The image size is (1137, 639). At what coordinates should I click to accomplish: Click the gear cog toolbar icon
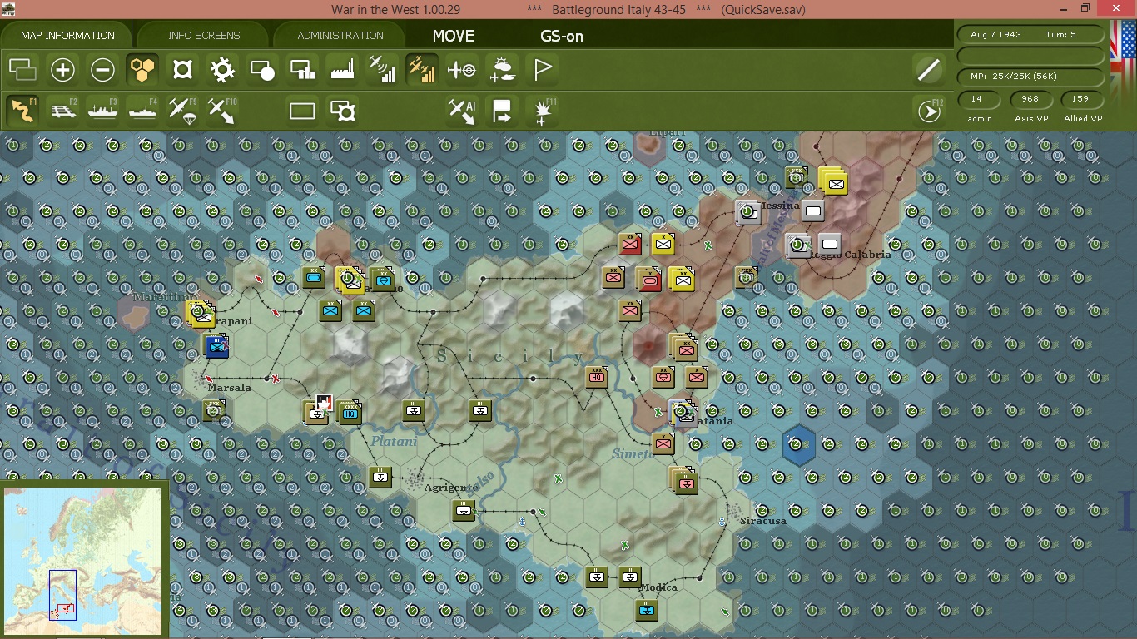coord(222,70)
